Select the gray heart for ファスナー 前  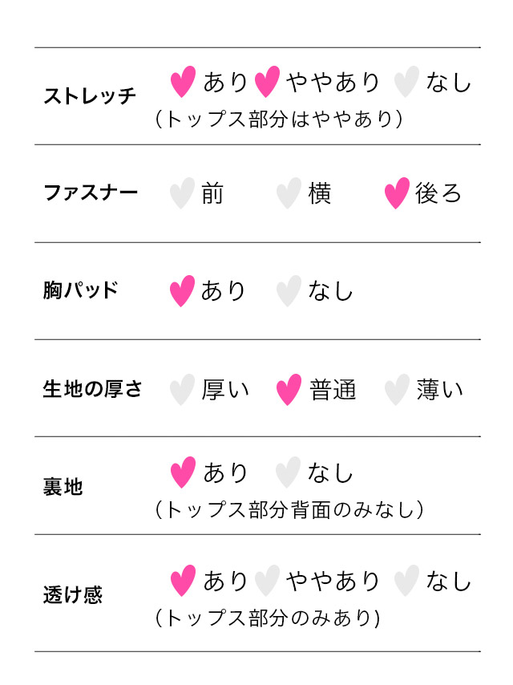(x=182, y=193)
